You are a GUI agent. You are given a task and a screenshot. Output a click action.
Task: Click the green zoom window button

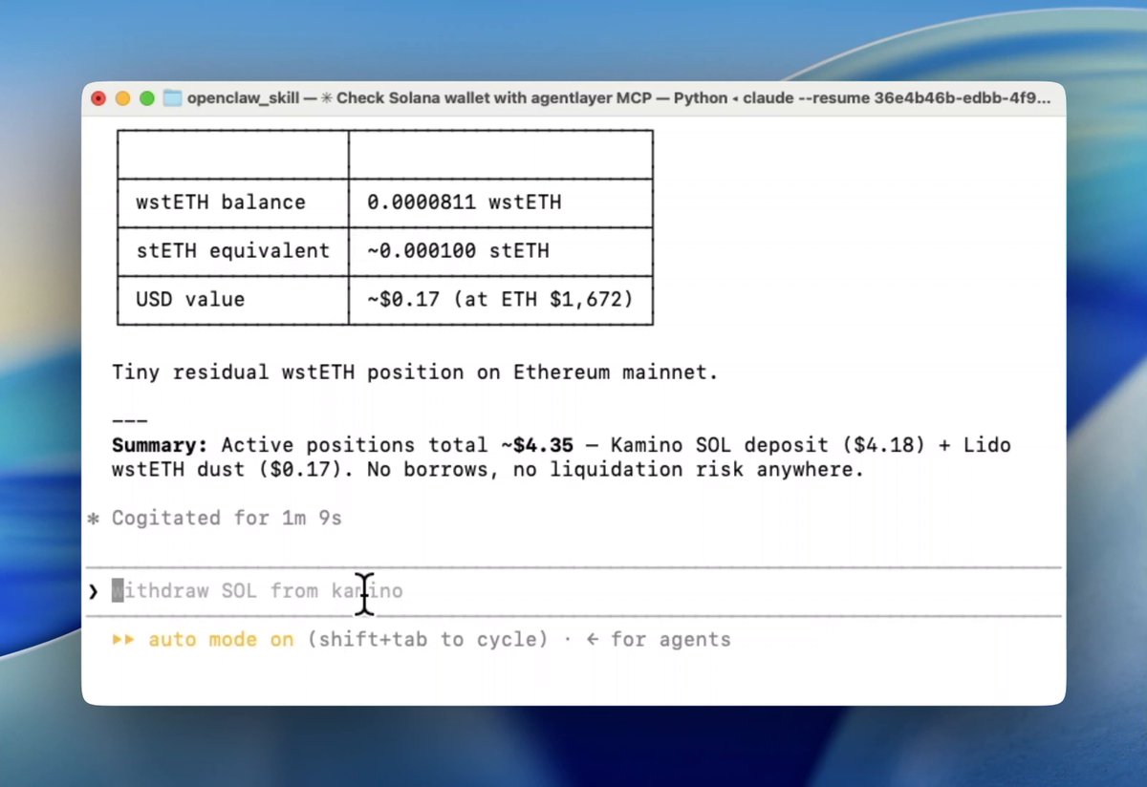[147, 98]
